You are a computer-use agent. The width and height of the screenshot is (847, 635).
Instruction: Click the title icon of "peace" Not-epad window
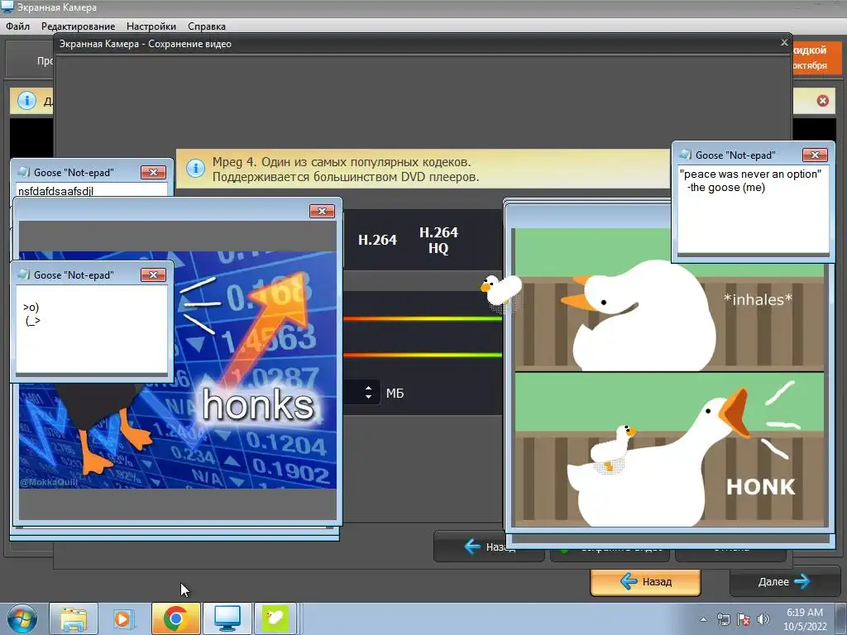click(685, 155)
